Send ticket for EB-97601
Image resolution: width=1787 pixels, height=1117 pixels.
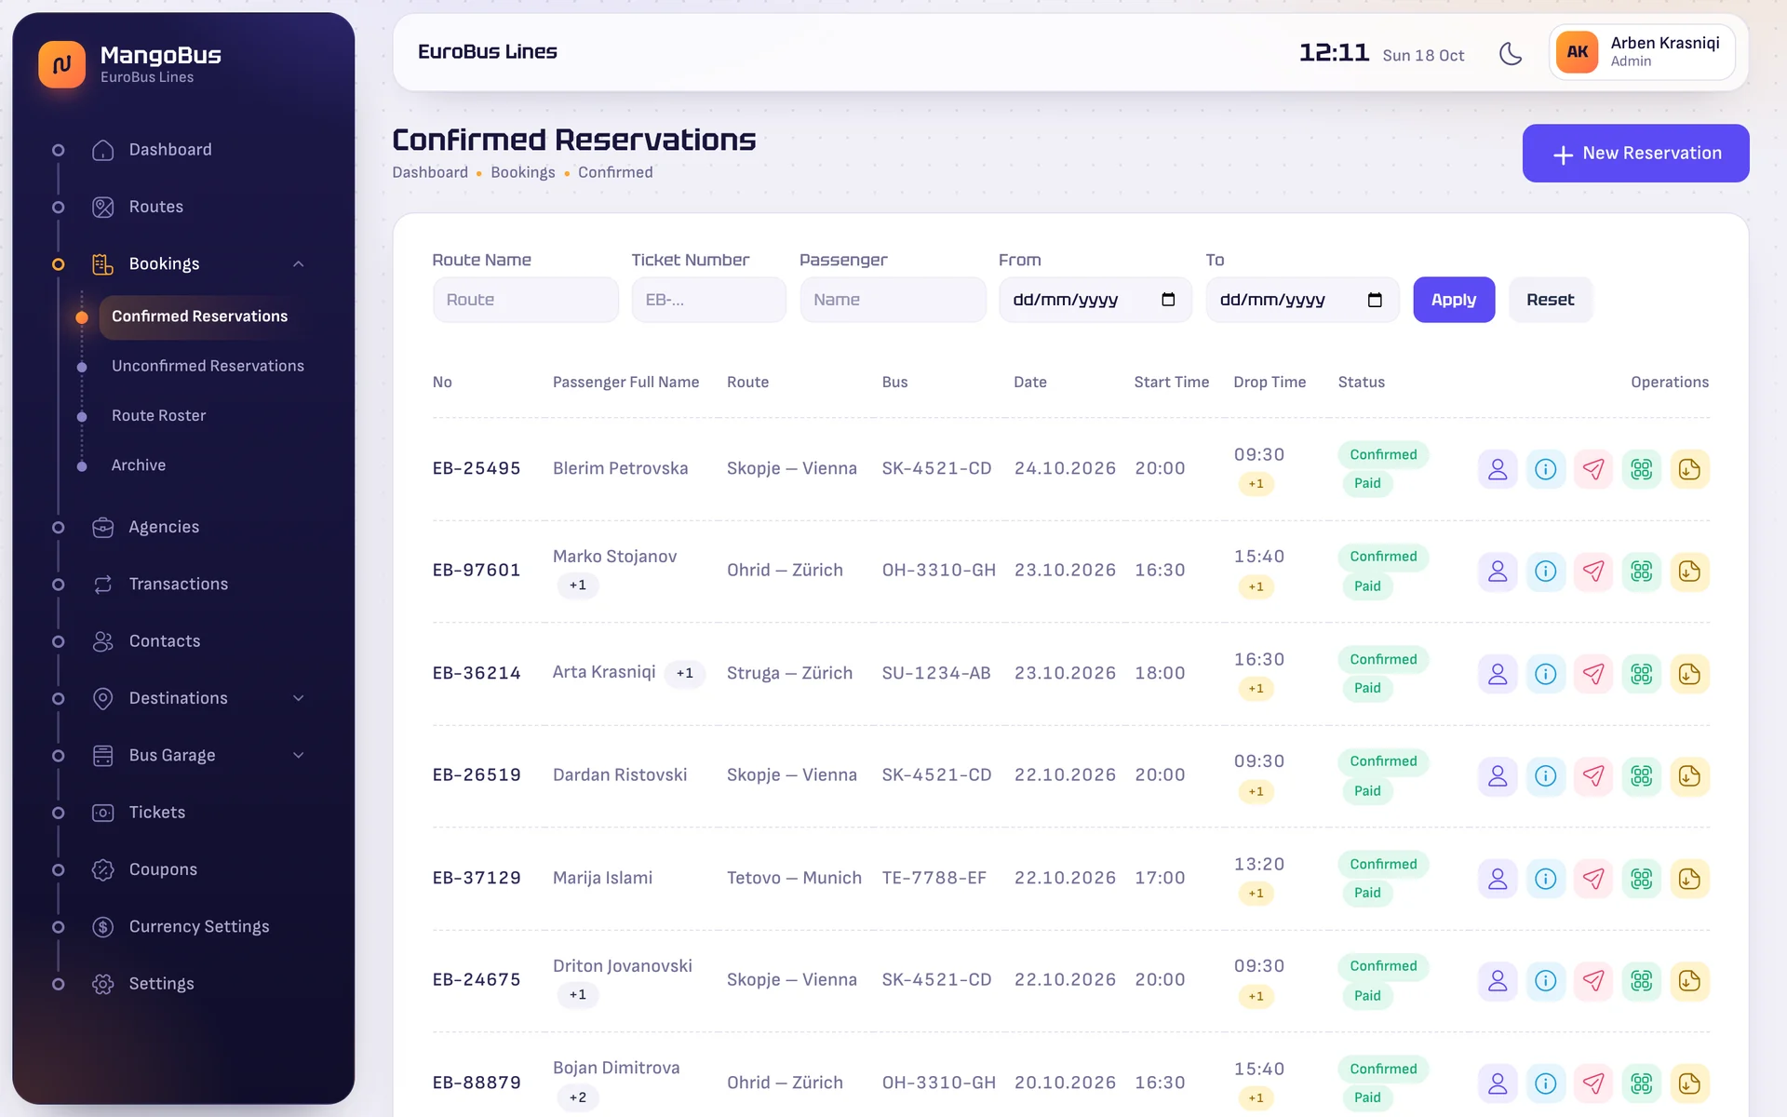pyautogui.click(x=1593, y=572)
